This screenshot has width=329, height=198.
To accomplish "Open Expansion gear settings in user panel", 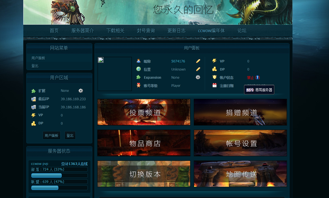I will point(198,77).
